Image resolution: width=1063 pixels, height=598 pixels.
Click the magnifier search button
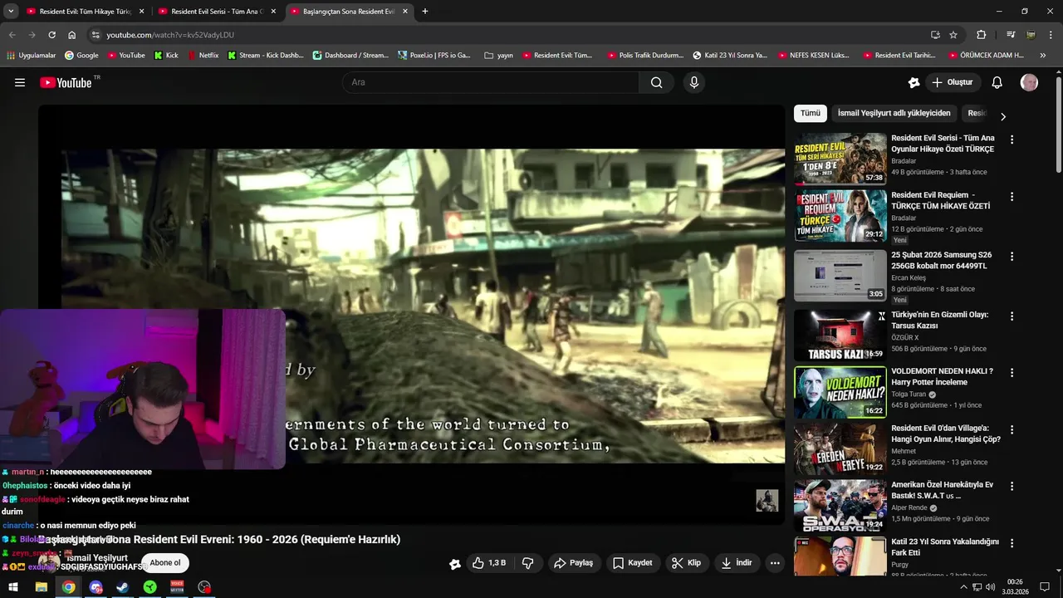pyautogui.click(x=657, y=82)
